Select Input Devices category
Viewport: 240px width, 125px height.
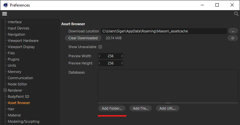tap(19, 28)
